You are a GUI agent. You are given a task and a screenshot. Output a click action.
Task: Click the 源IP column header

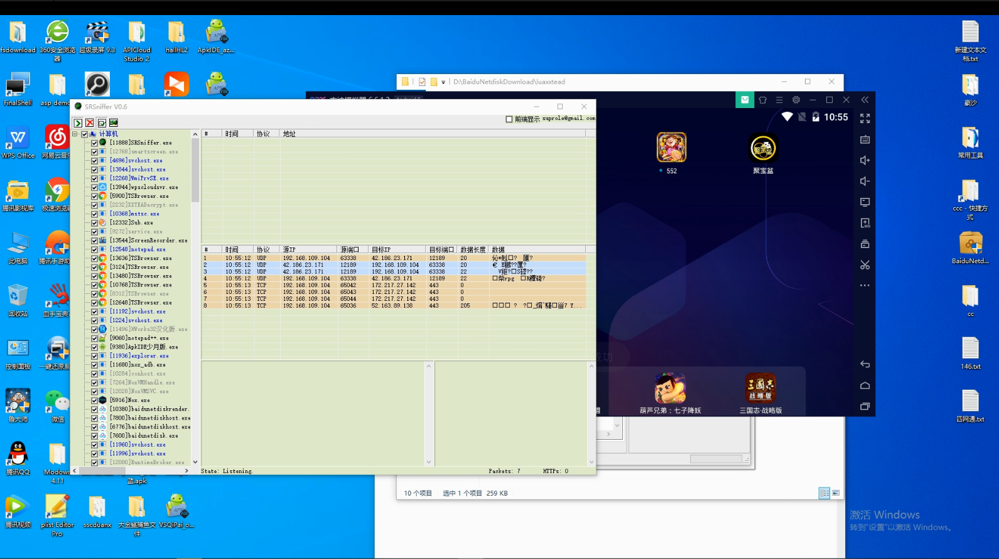(x=308, y=249)
